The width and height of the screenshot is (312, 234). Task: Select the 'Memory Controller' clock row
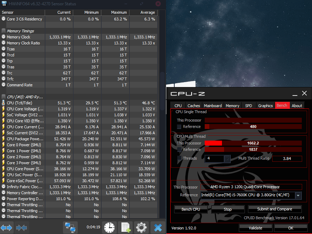point(79,192)
